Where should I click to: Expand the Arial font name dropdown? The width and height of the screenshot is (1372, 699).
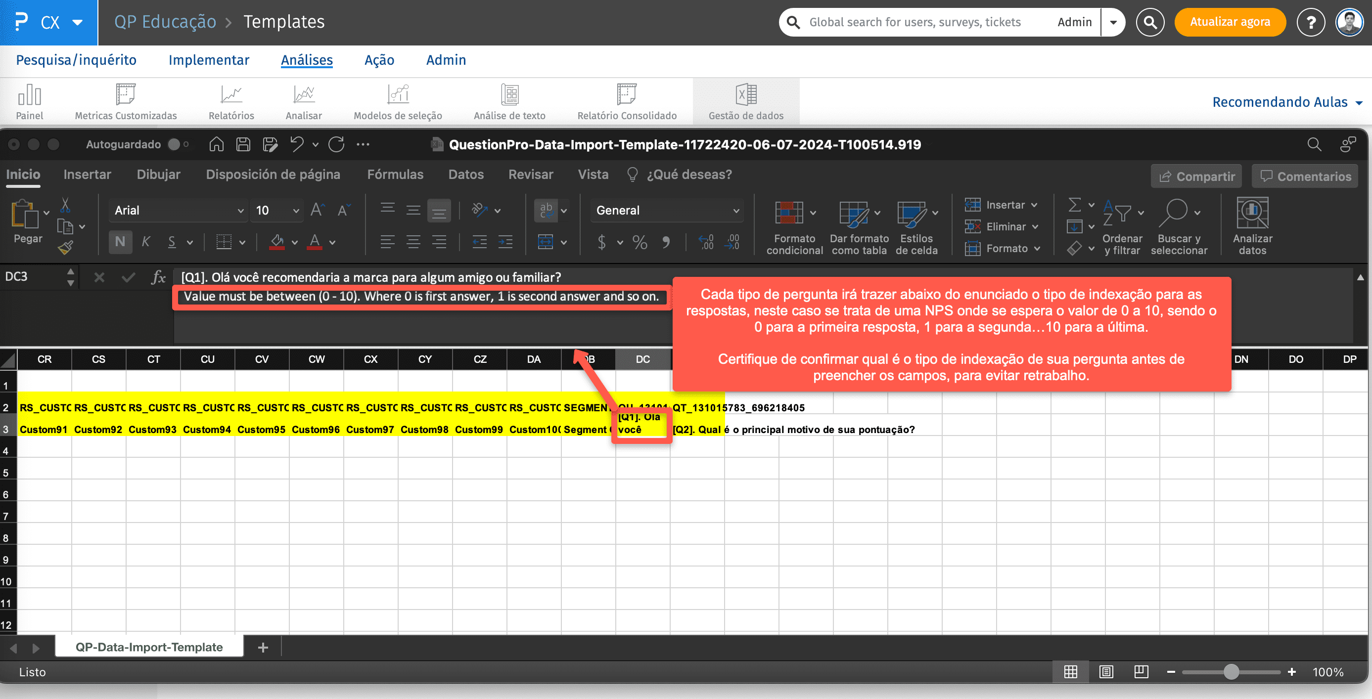(240, 210)
